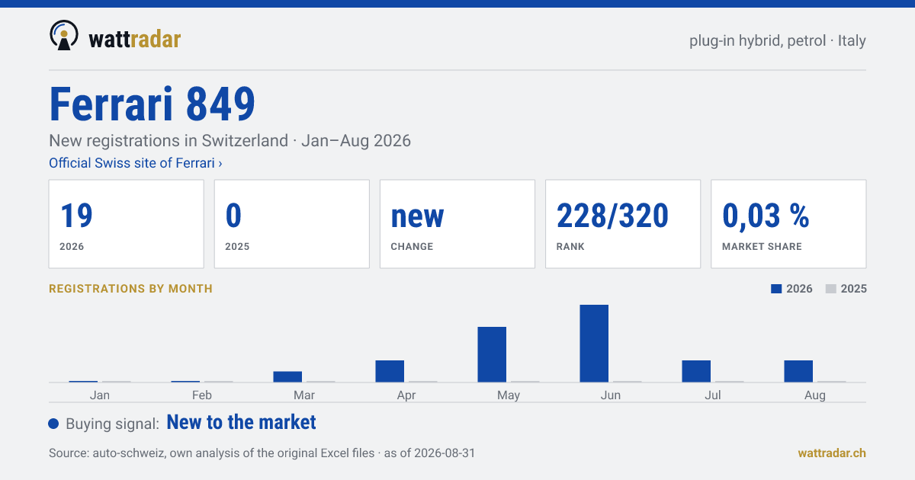Viewport: 915px width, 480px height.
Task: Click the Source auto-schweiz footnote text
Action: 262,453
